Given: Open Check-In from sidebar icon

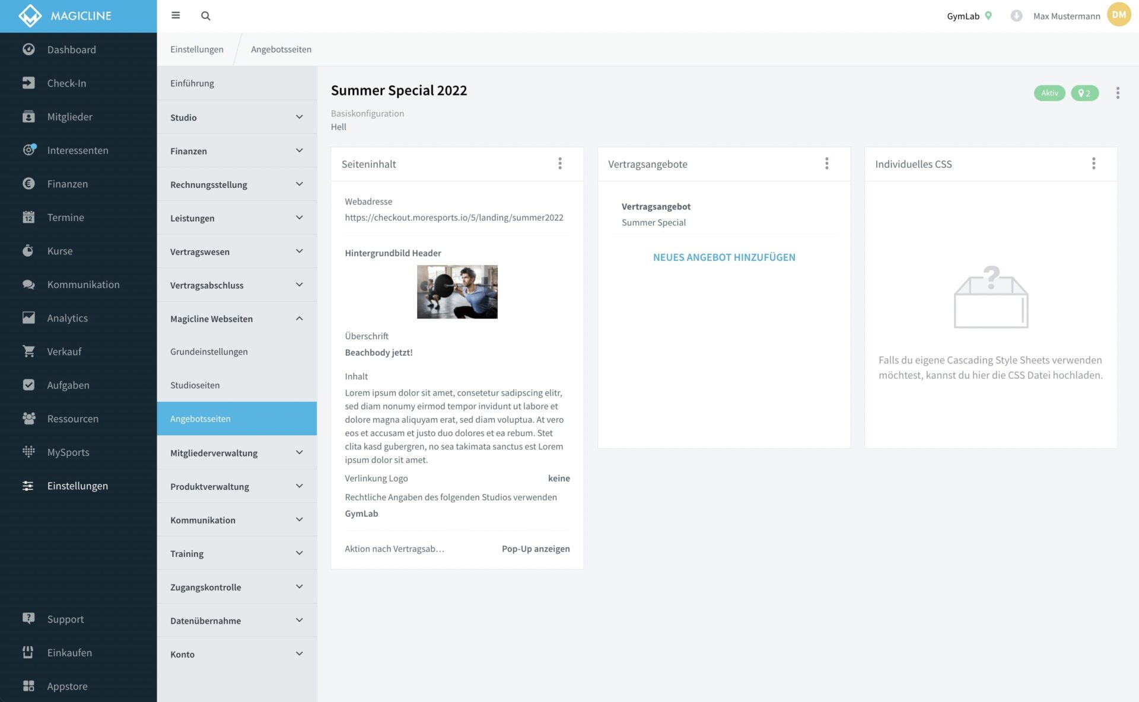Looking at the screenshot, I should (x=28, y=83).
